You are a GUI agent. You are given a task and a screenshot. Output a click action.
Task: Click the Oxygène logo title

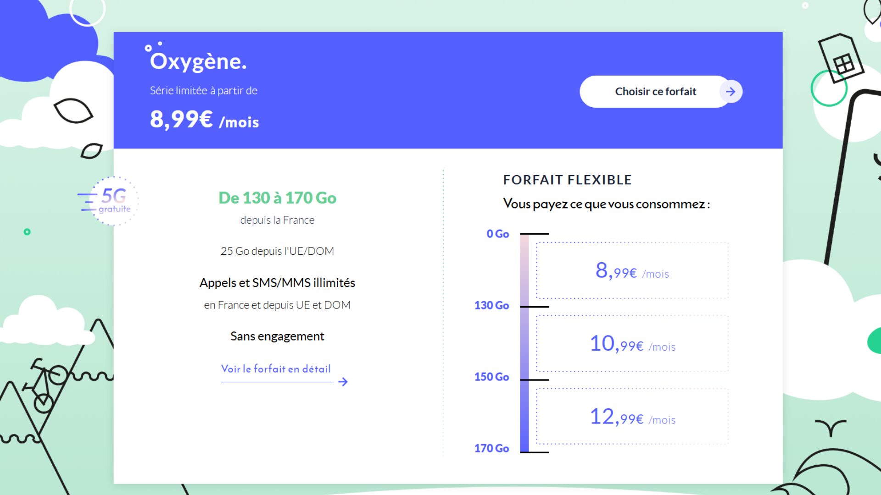(197, 60)
